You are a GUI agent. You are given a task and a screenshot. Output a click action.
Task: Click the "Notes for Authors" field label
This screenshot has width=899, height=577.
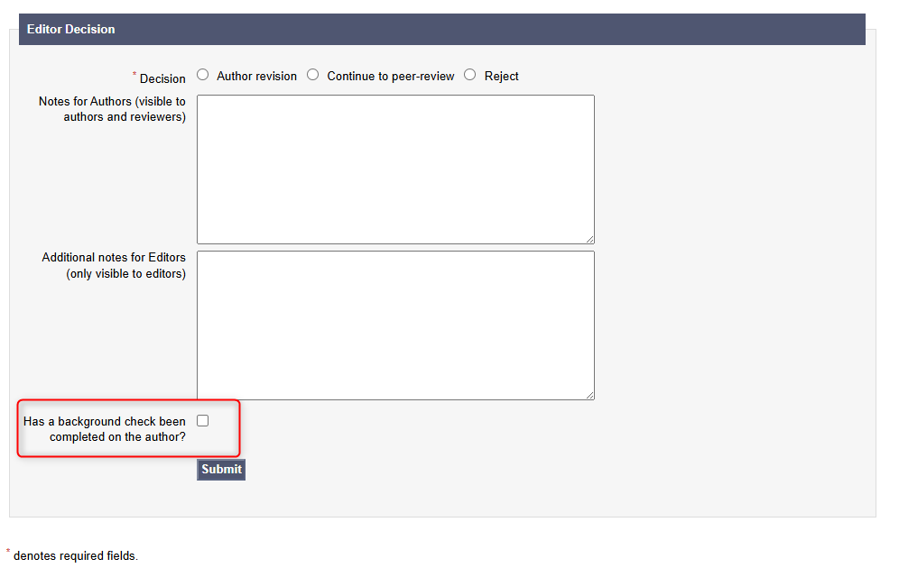113,109
